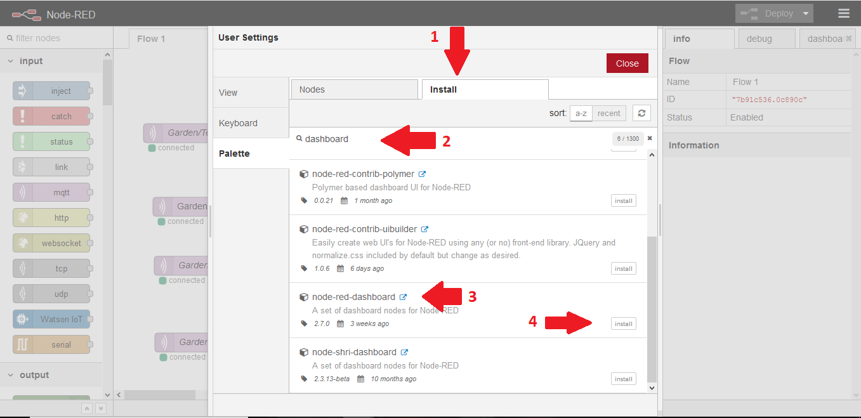Switch to the debug sidebar tab
Image resolution: width=861 pixels, height=418 pixels.
click(x=766, y=39)
